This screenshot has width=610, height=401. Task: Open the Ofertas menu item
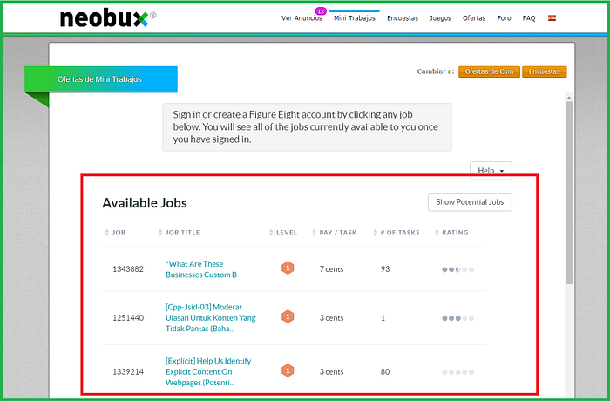pos(474,18)
